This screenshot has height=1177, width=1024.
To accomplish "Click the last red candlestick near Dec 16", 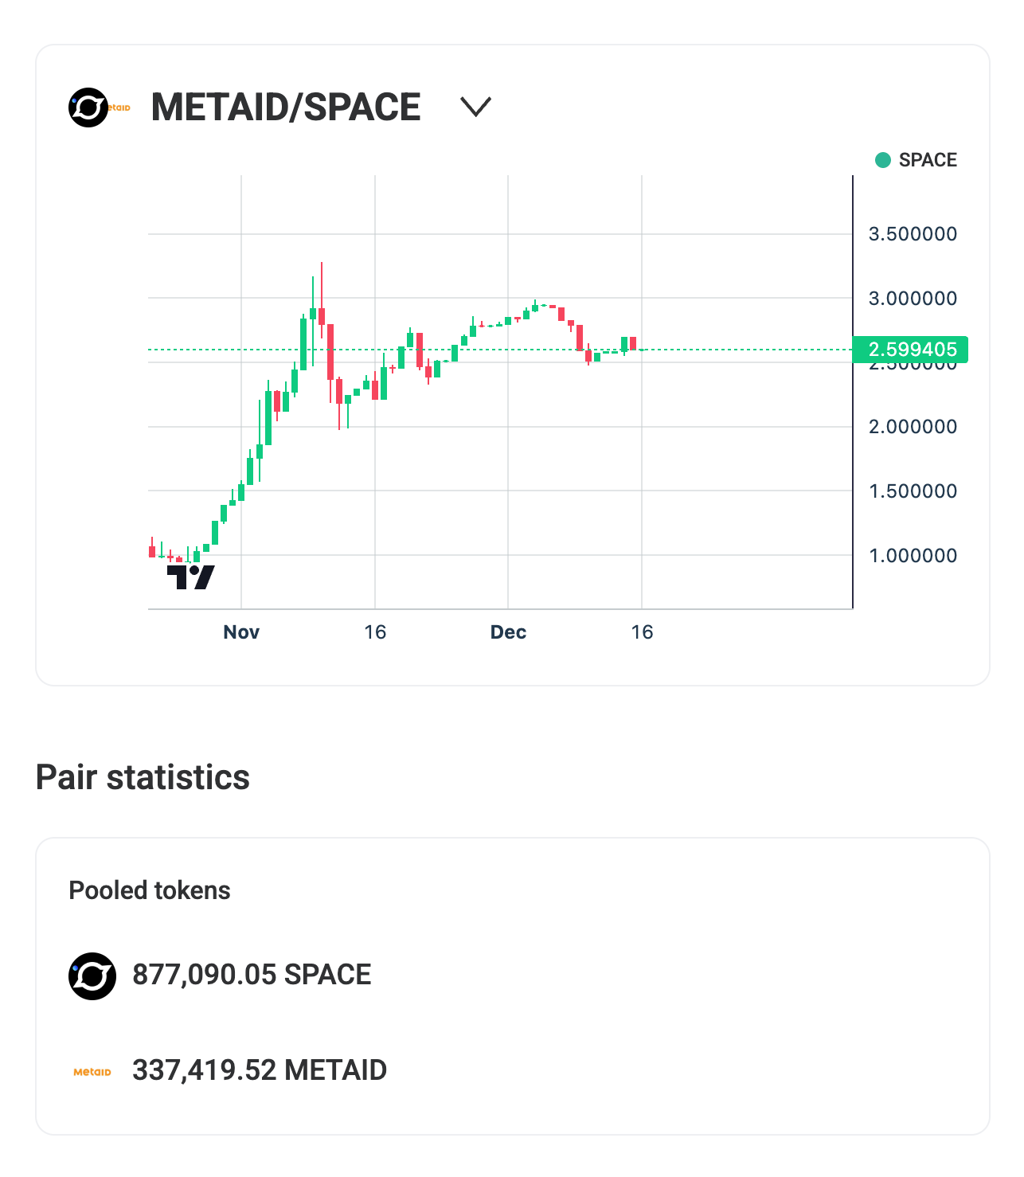I will pyautogui.click(x=633, y=343).
